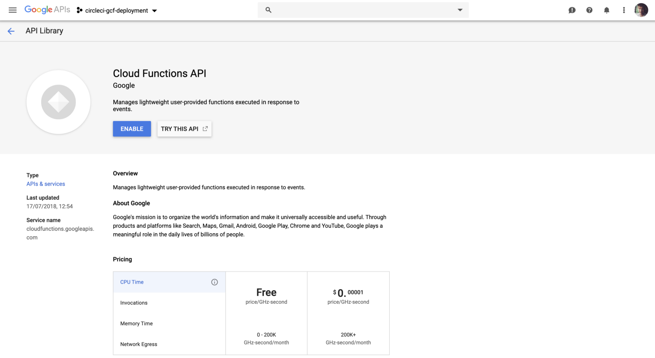Click inside the top search field
The image size is (655, 358).
coord(363,10)
